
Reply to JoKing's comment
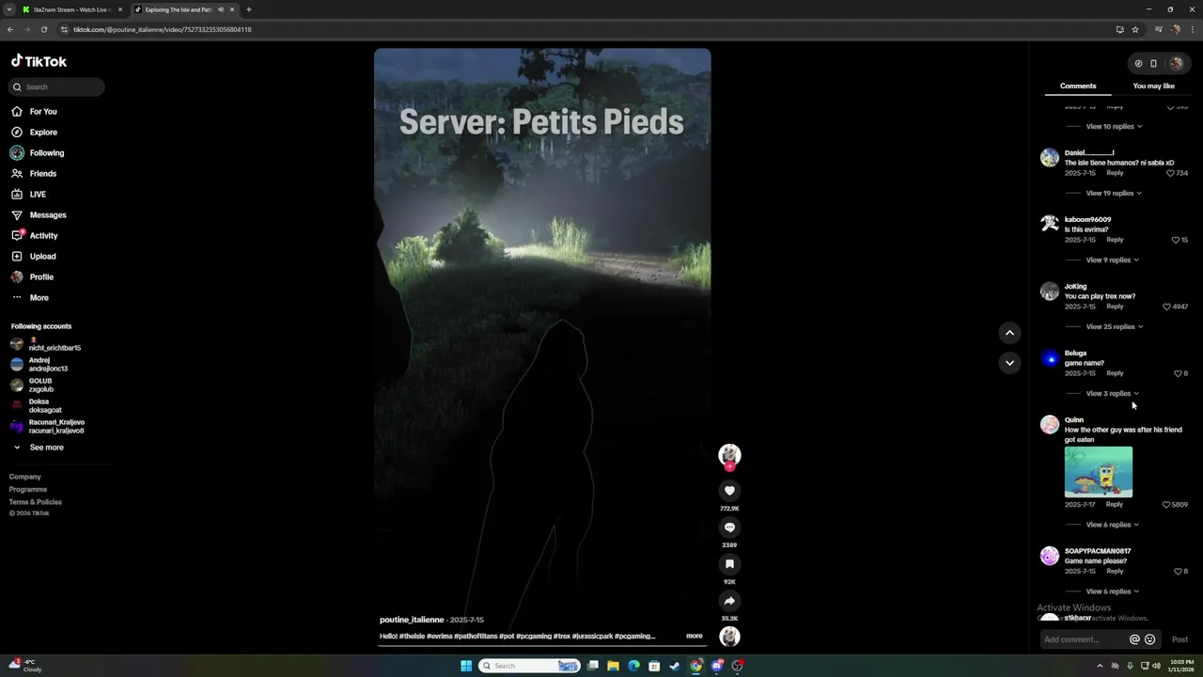[x=1115, y=307]
